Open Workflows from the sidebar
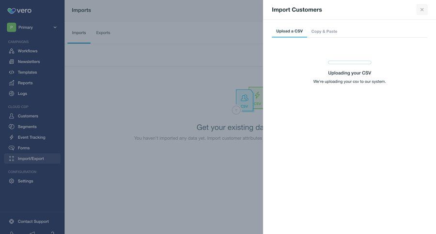 [28, 51]
